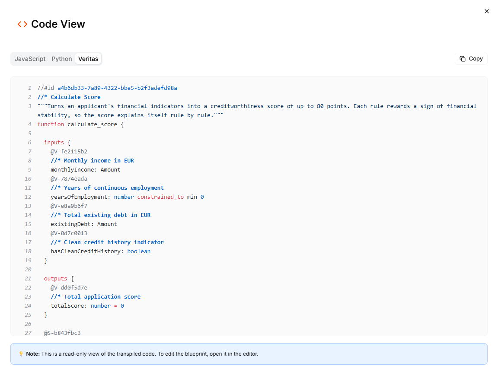Screen dimensions: 498x382
Task: Click 'totalScore: number = 0' line
Action: point(87,306)
